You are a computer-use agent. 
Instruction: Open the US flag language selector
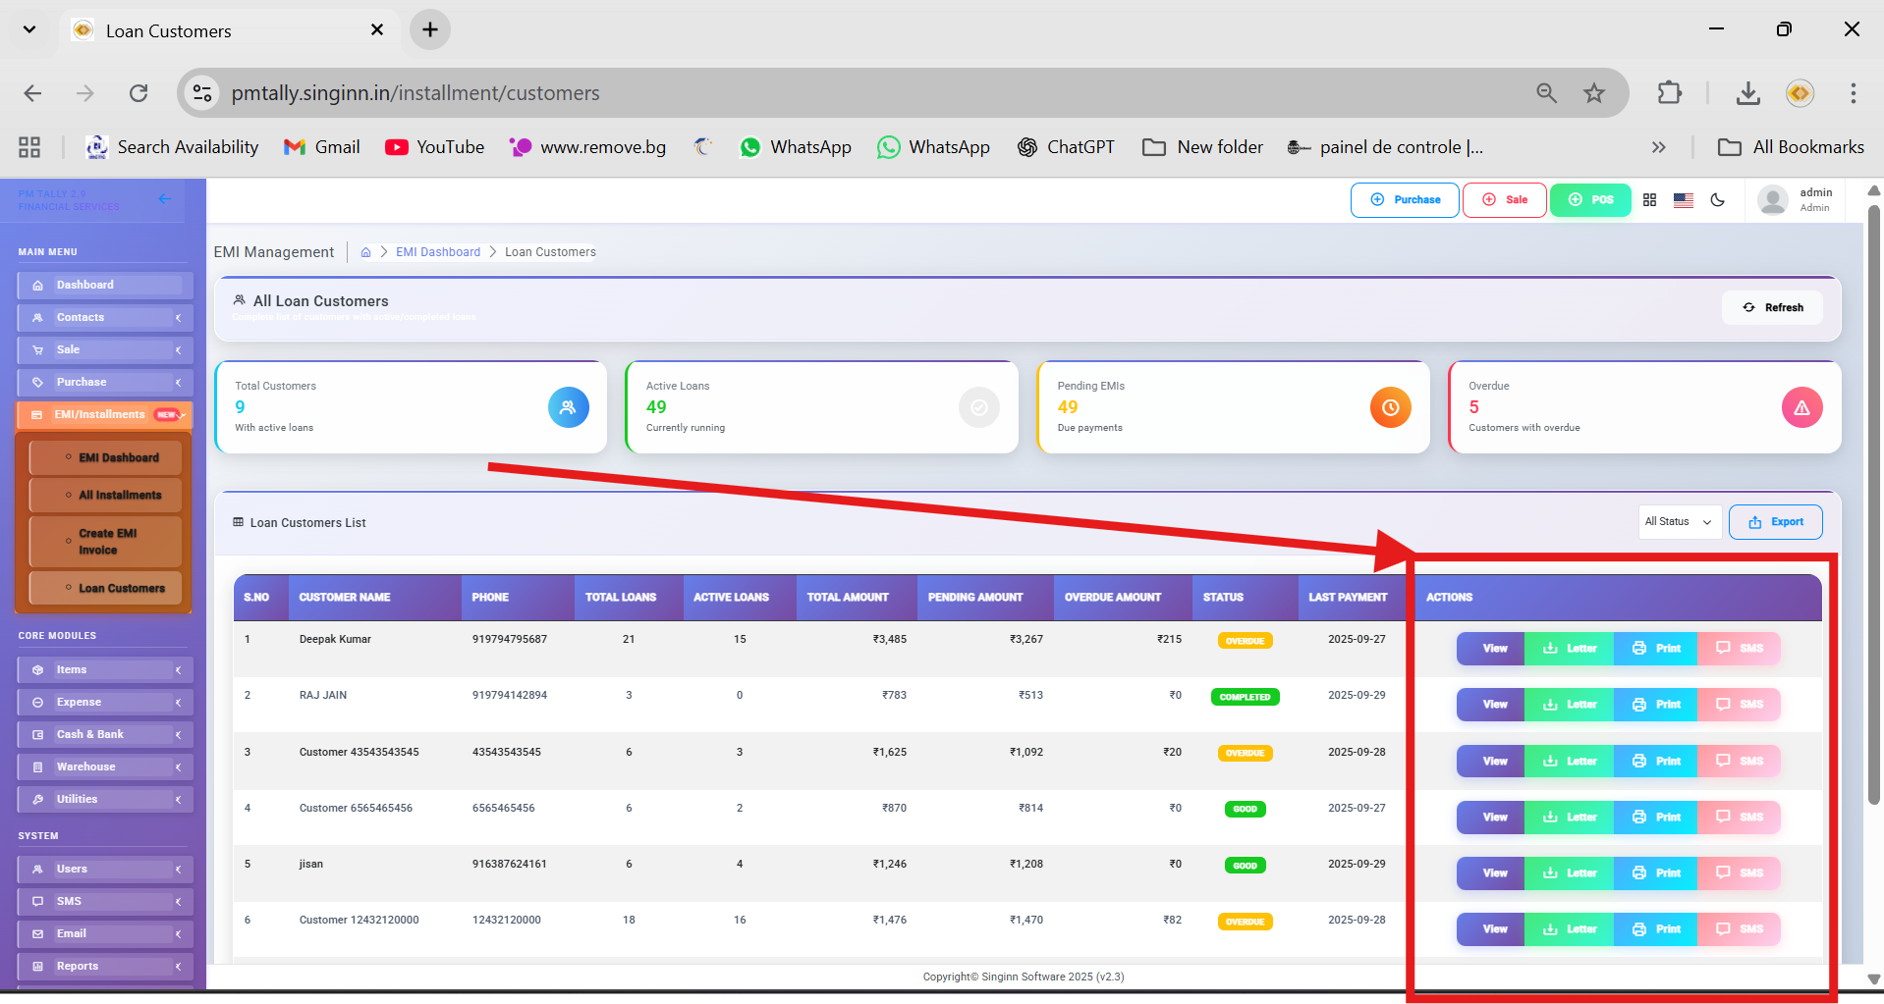(x=1683, y=200)
